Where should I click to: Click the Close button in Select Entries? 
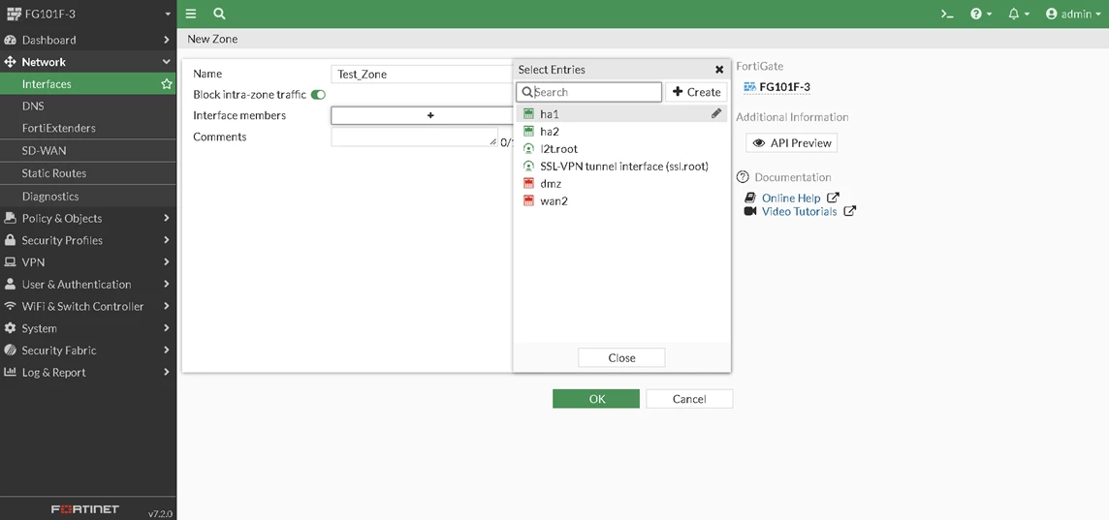coord(621,357)
